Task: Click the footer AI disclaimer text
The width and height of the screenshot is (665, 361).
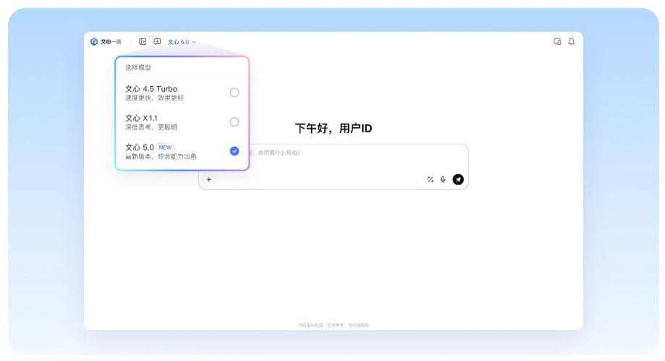Action: pyautogui.click(x=333, y=325)
